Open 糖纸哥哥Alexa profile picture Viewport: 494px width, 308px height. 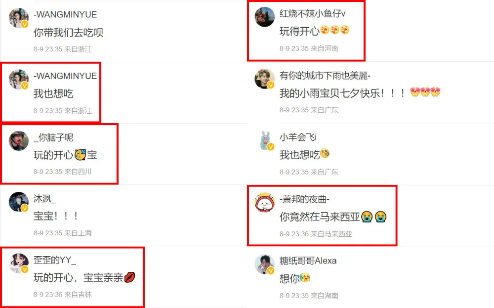coord(265,264)
